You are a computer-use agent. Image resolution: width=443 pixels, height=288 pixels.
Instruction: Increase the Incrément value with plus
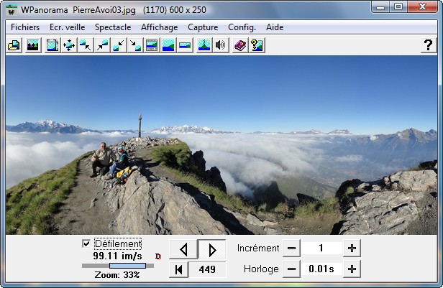point(352,248)
